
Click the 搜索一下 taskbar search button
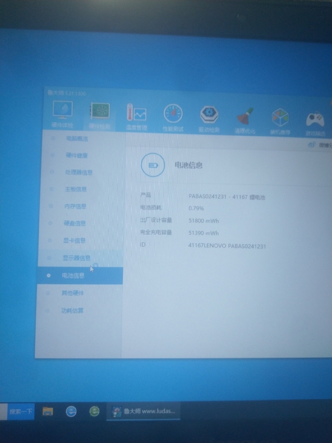pyautogui.click(x=21, y=411)
